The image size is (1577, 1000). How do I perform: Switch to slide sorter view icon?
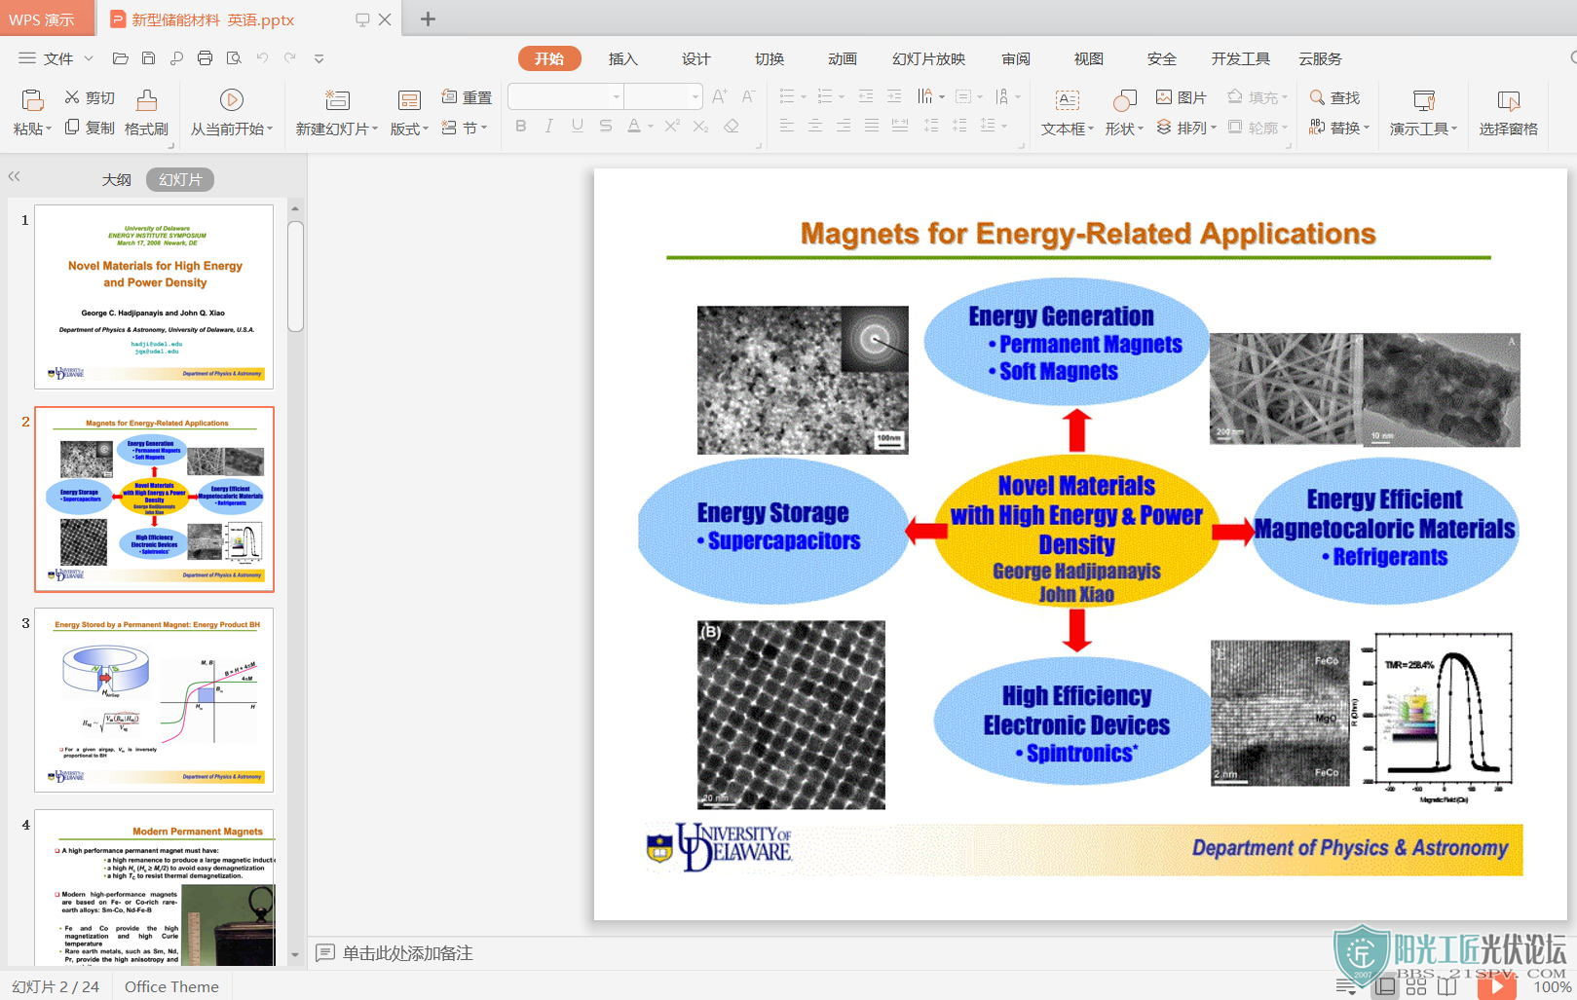(x=1416, y=986)
